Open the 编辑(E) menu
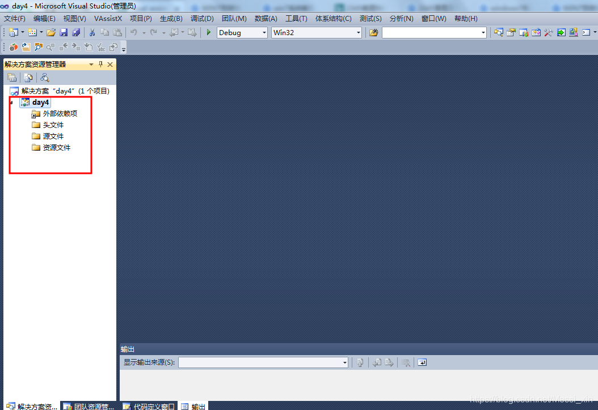 click(44, 19)
